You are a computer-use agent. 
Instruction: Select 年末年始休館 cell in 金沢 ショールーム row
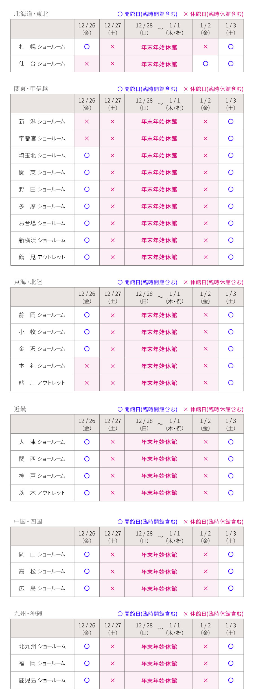click(x=159, y=349)
